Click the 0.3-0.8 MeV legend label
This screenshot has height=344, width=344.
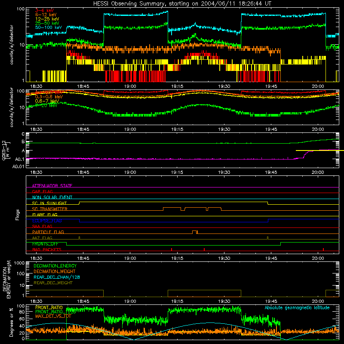click(49, 97)
